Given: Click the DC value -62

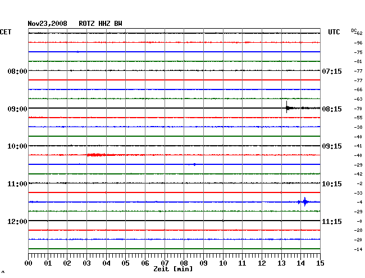Looking at the screenshot, I should [359, 33].
